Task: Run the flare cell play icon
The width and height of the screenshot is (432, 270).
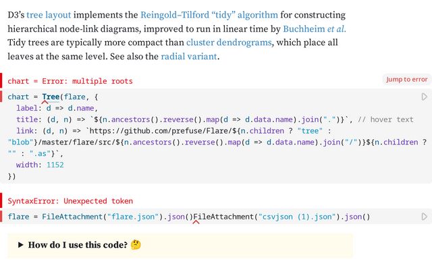Action: coord(425,217)
